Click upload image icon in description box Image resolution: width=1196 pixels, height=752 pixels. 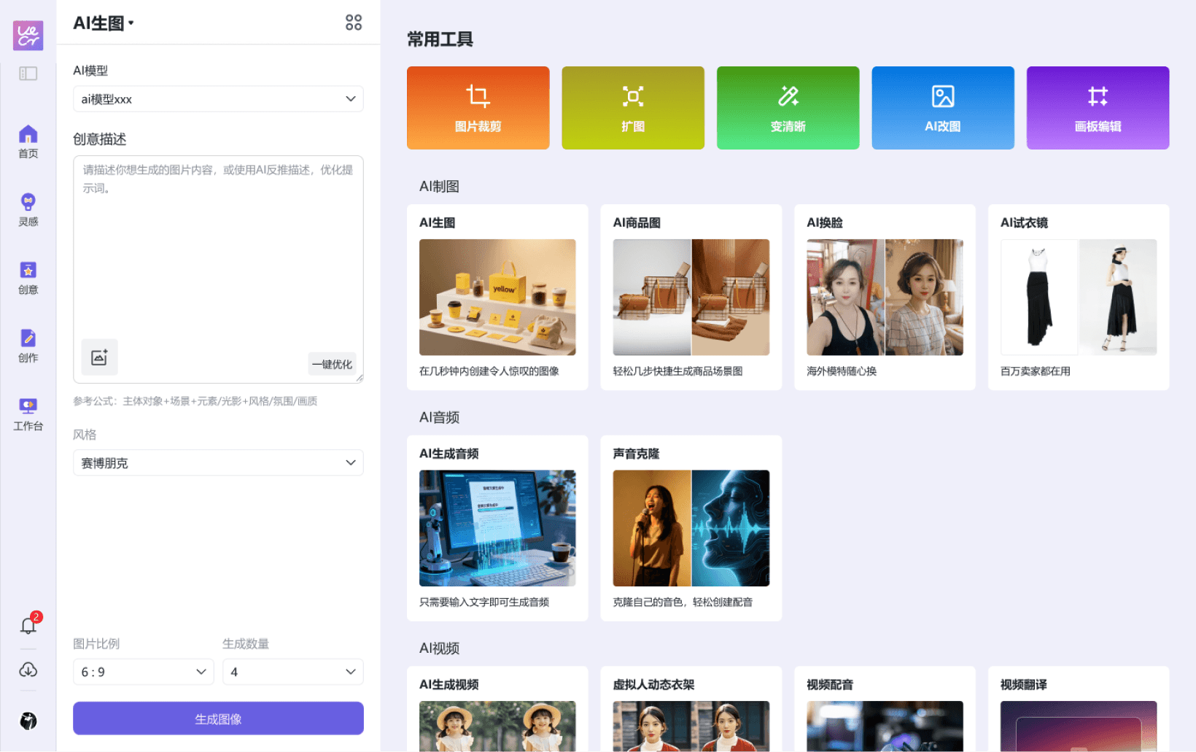tap(99, 357)
